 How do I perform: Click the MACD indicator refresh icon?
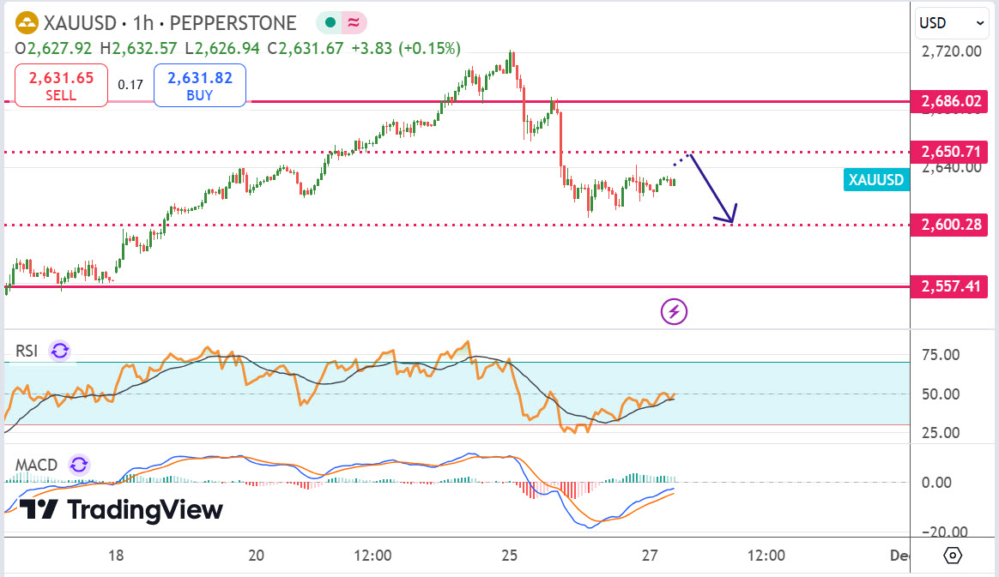(79, 466)
